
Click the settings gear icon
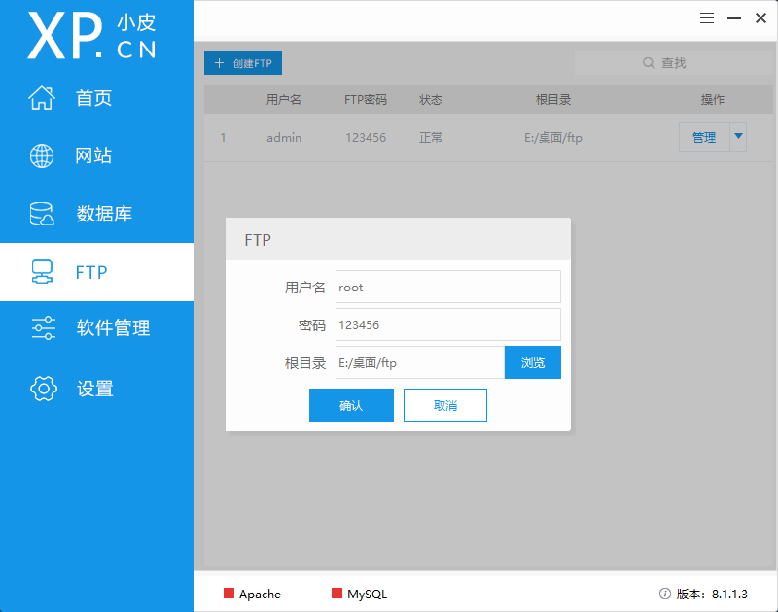(43, 389)
